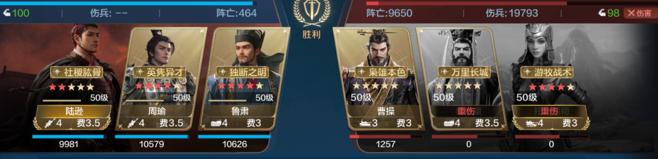This screenshot has width=658, height=159.
Task: Tap the 枭雄本色 skill label
Action: pyautogui.click(x=382, y=72)
